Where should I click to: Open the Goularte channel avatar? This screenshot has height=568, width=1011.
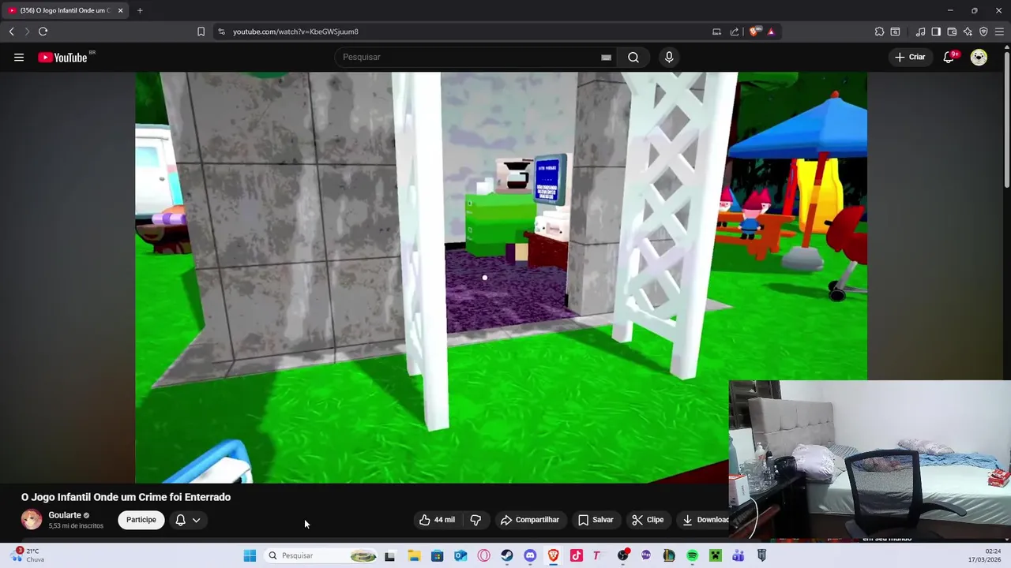[x=32, y=519]
